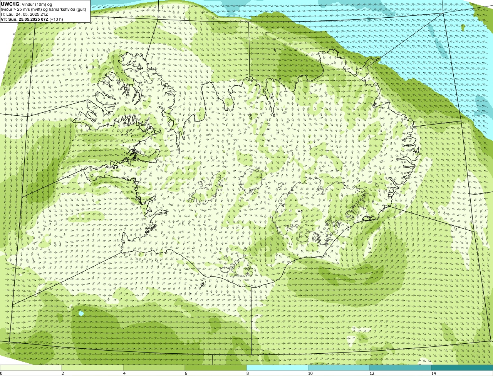Click the legend label '8'

[x=247, y=373]
